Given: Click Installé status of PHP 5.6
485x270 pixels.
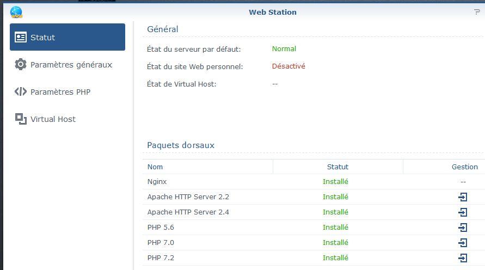Looking at the screenshot, I should [x=335, y=228].
